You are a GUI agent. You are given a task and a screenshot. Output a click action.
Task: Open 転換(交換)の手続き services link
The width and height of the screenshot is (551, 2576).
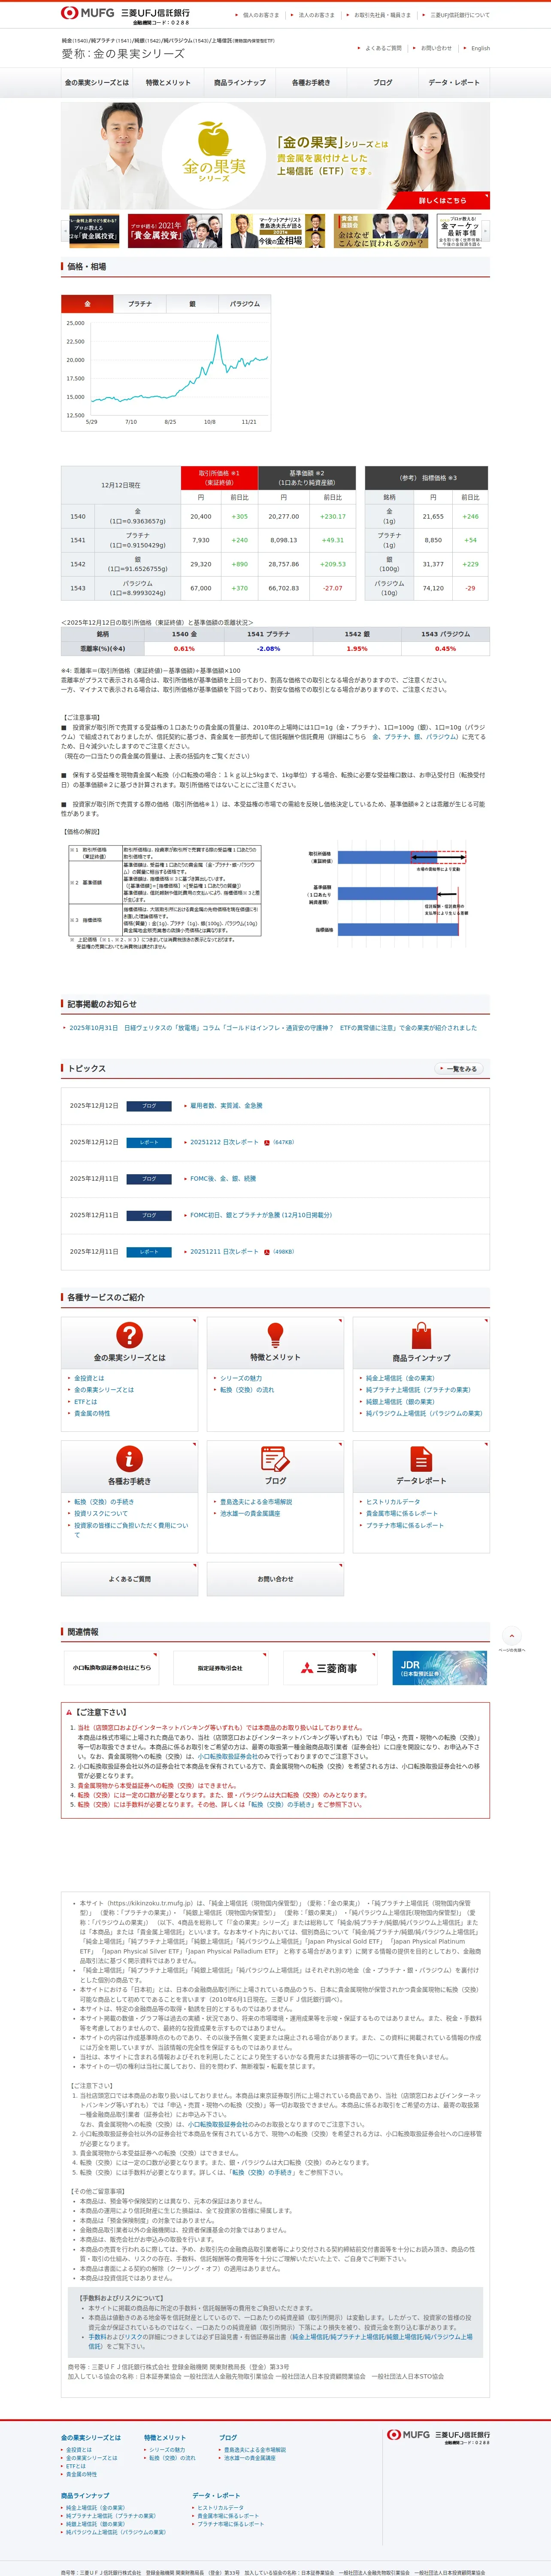pos(104,1502)
